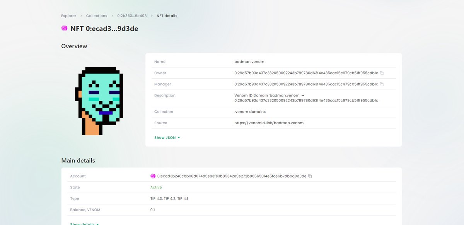Open the Manager address link

coord(306,84)
